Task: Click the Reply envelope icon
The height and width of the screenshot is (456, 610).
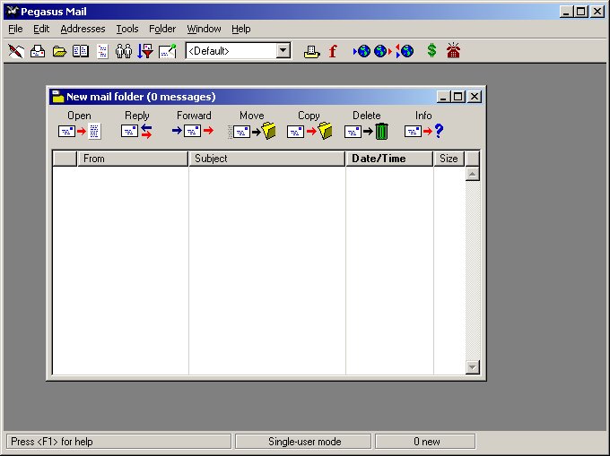Action: [x=136, y=132]
